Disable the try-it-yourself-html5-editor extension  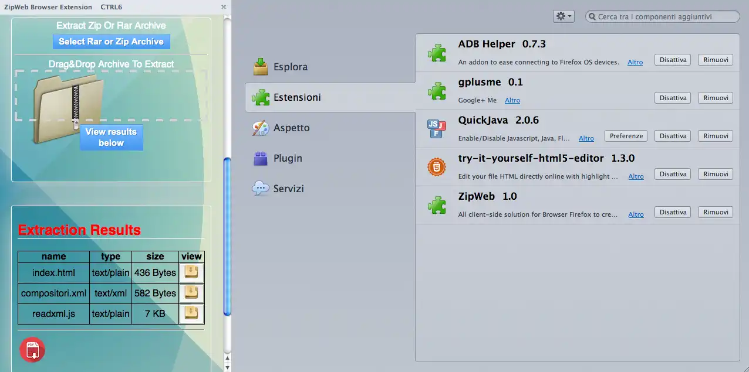click(x=673, y=174)
